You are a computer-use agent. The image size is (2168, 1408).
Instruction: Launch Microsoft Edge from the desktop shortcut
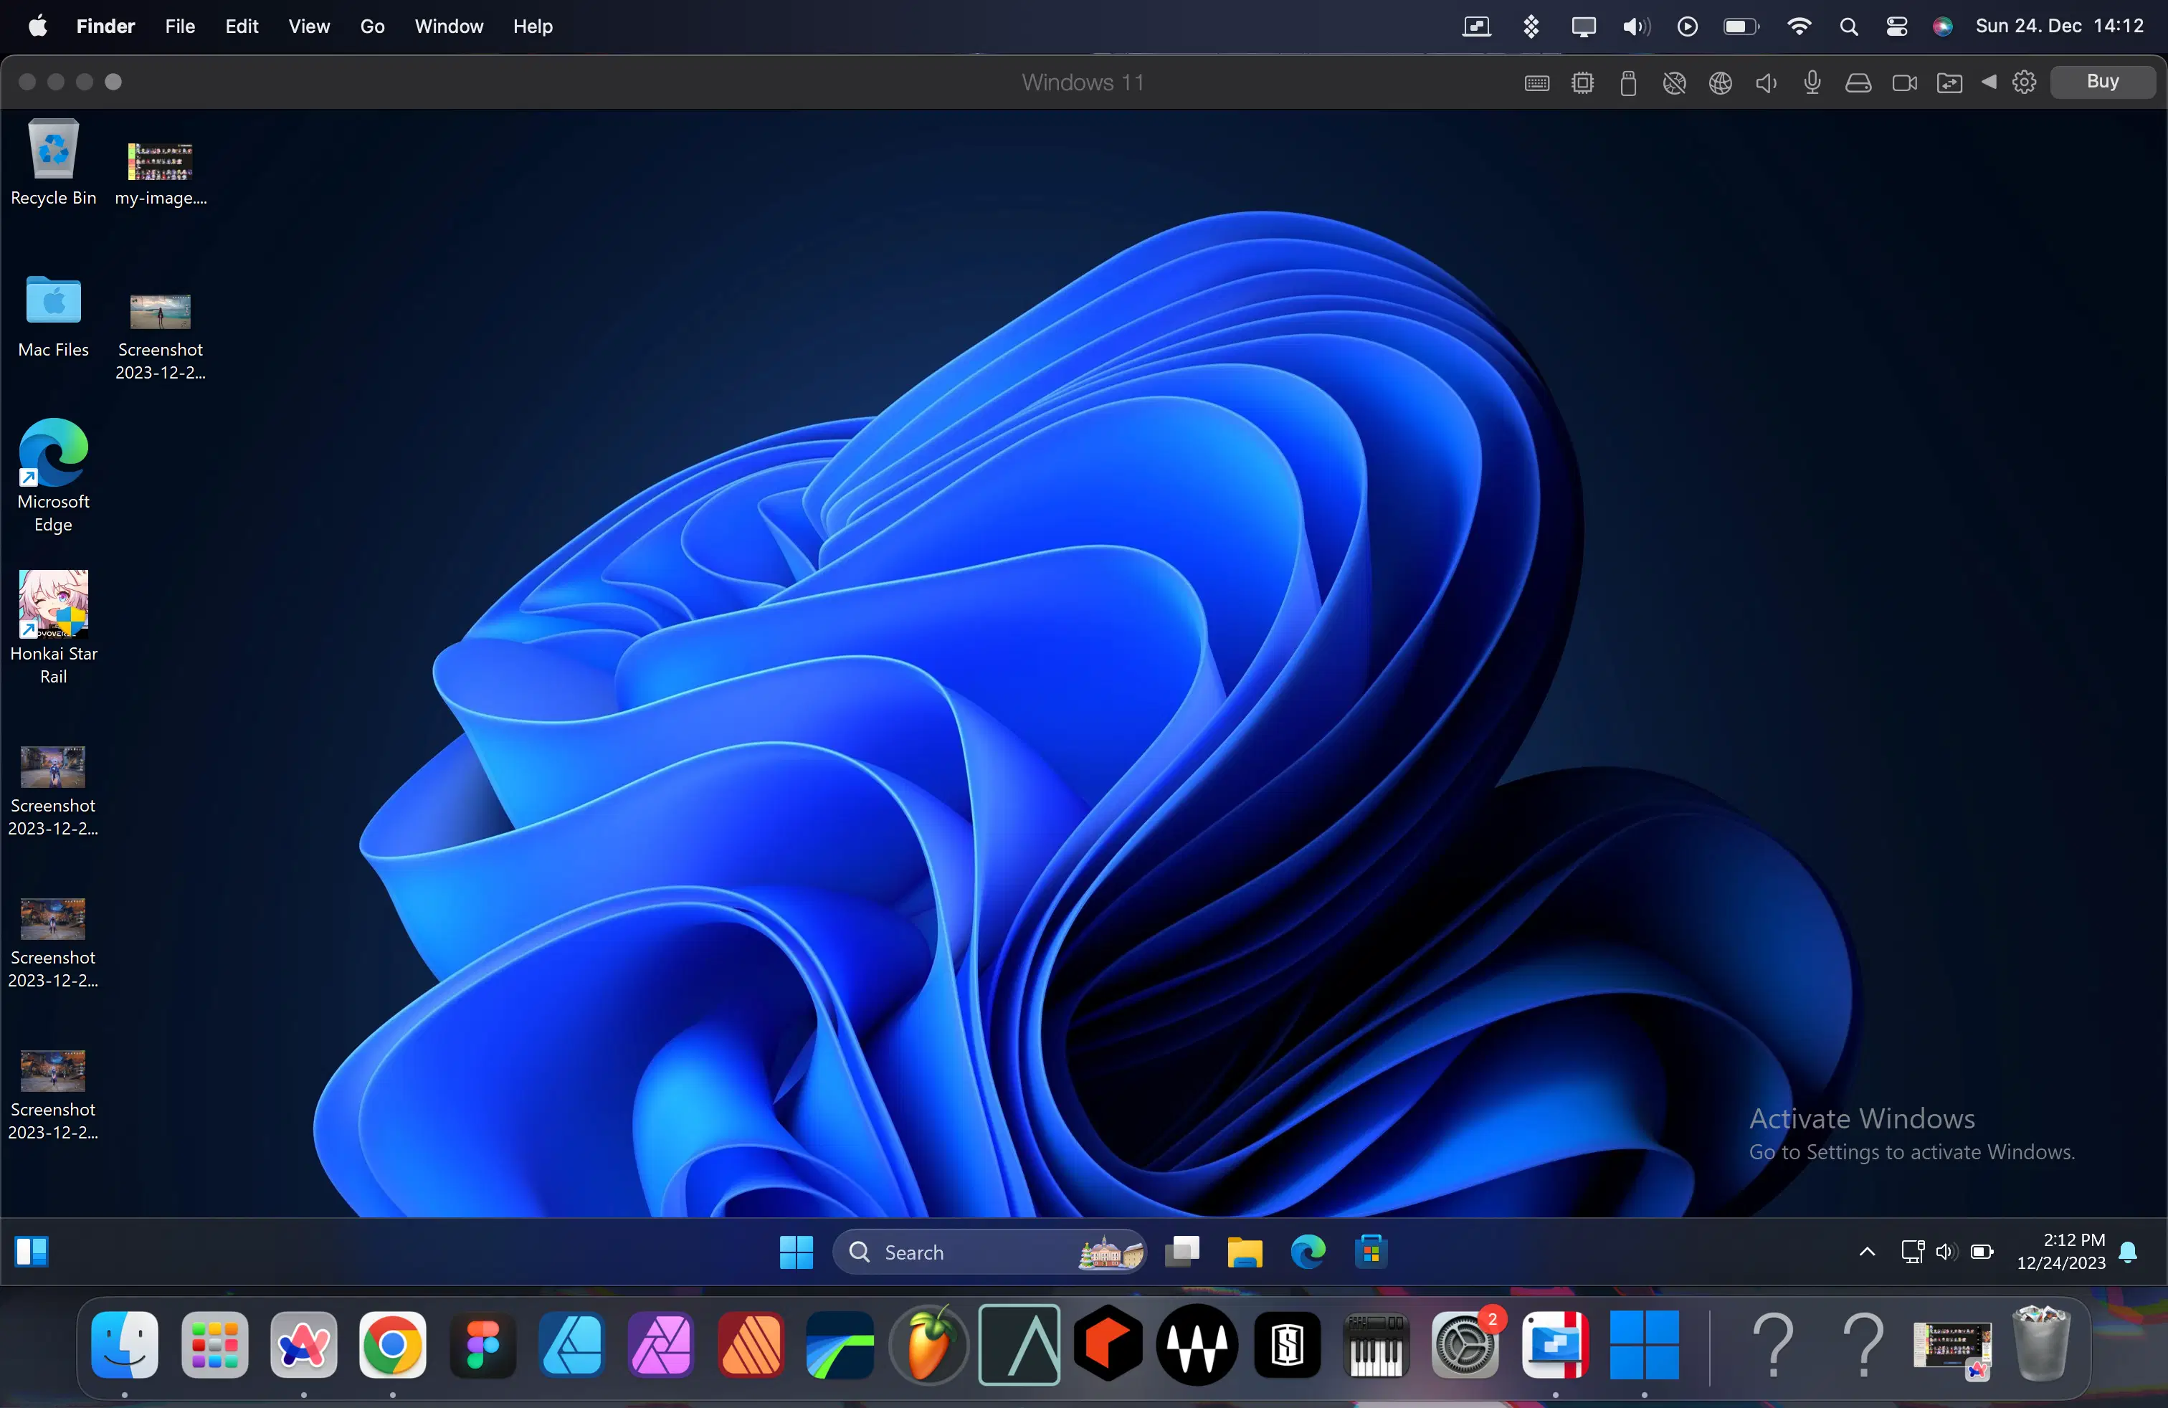(x=53, y=475)
